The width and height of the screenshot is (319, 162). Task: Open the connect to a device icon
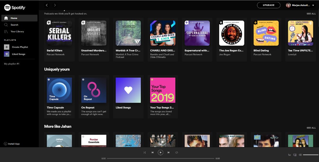(295, 155)
